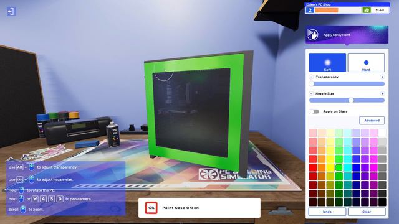The width and height of the screenshot is (399, 224).
Task: Pick the pure red swatch left of selected green row
Action: [313, 167]
